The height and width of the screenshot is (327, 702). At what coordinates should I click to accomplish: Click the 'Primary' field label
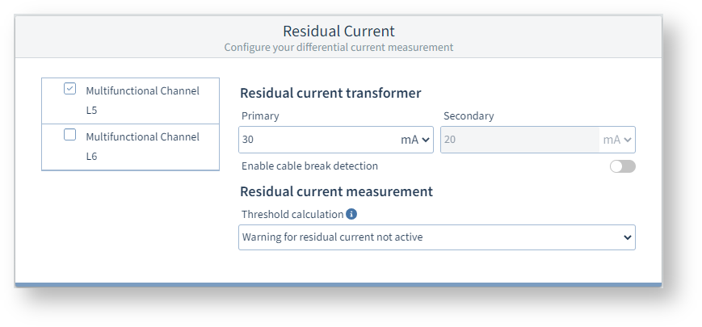[260, 116]
